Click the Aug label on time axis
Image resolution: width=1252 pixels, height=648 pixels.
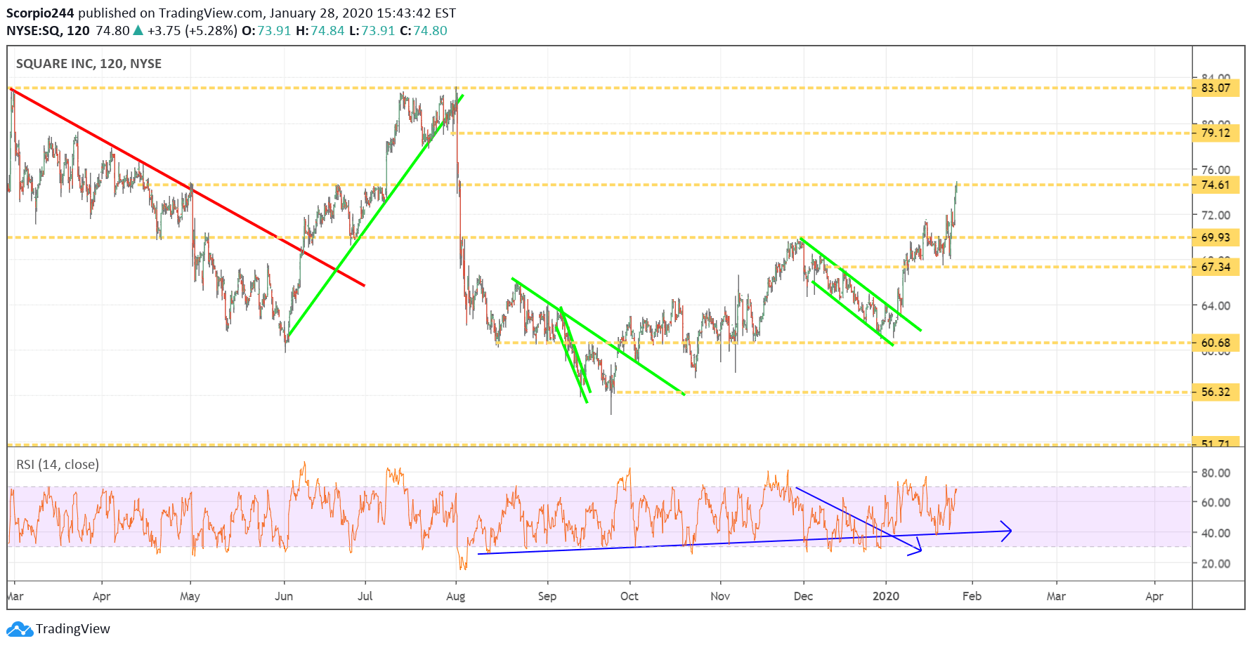coord(455,596)
